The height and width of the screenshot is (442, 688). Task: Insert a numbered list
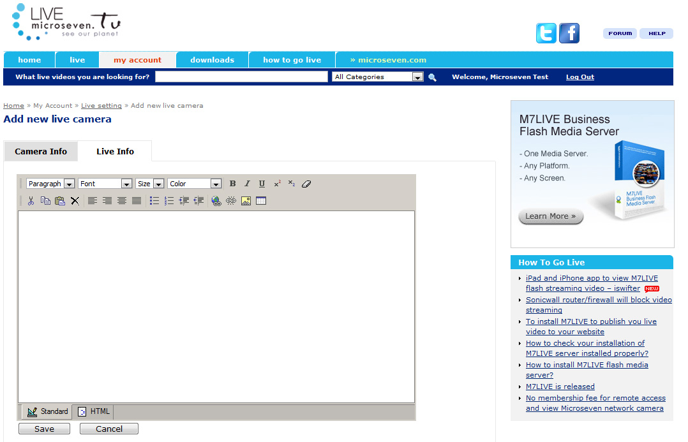pos(169,201)
